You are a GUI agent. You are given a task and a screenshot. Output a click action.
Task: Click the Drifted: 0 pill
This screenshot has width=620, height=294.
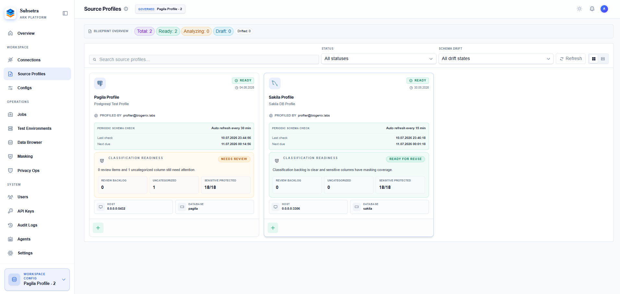pos(244,31)
